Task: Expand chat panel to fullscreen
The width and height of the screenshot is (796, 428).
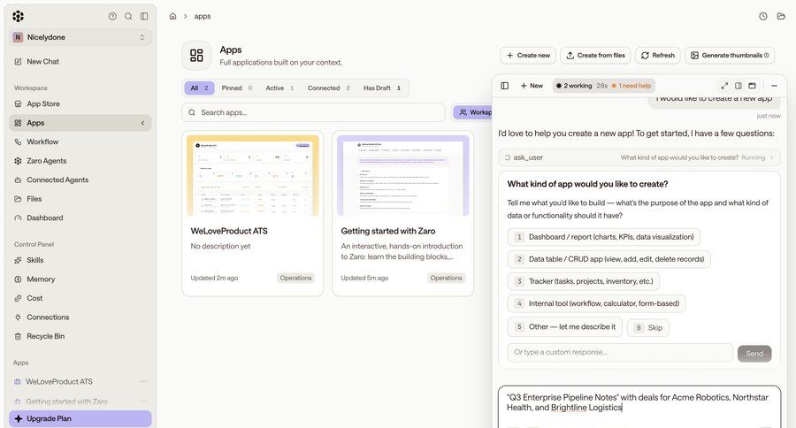Action: tap(724, 86)
